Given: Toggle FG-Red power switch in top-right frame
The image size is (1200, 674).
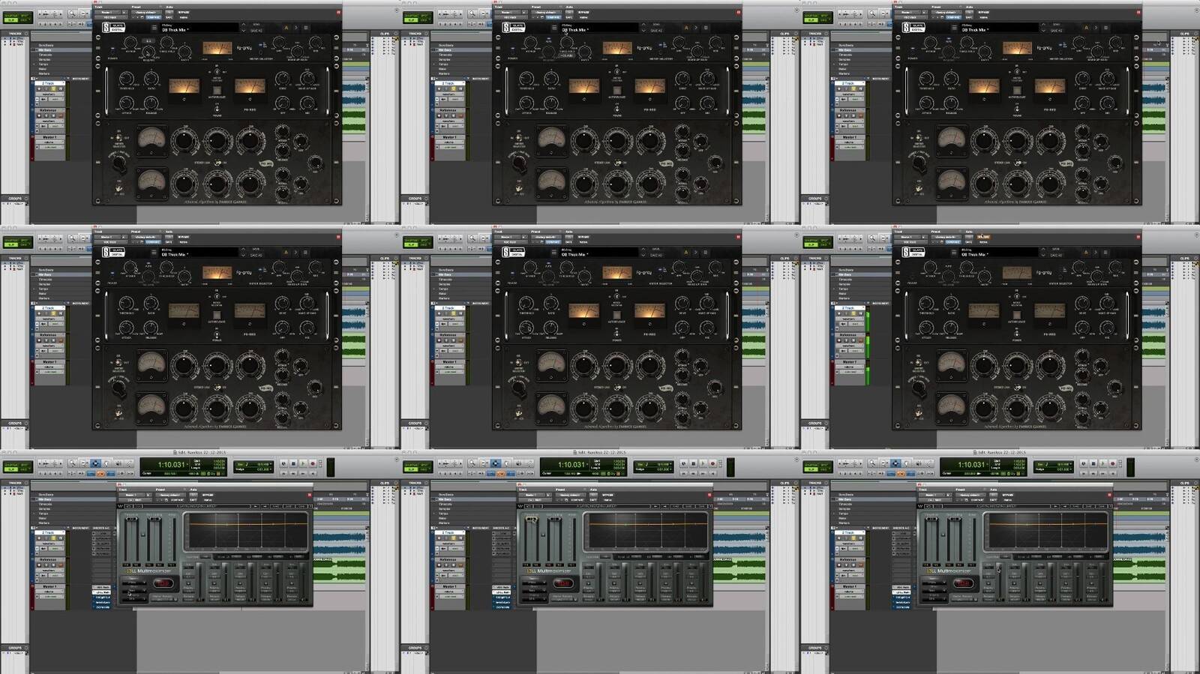Looking at the screenshot, I should click(1016, 109).
